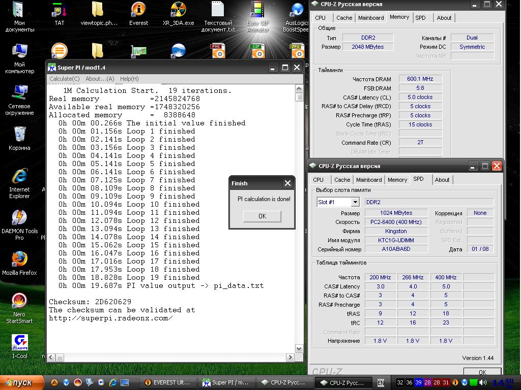The image size is (521, 390).
Task: Switch to CPU tab in upper CPU-Z window
Action: click(321, 18)
